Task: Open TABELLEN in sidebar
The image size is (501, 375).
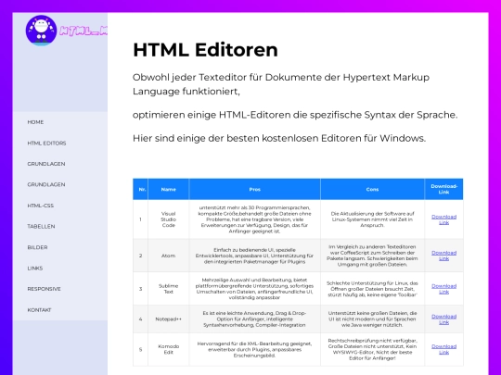Action: pos(41,227)
